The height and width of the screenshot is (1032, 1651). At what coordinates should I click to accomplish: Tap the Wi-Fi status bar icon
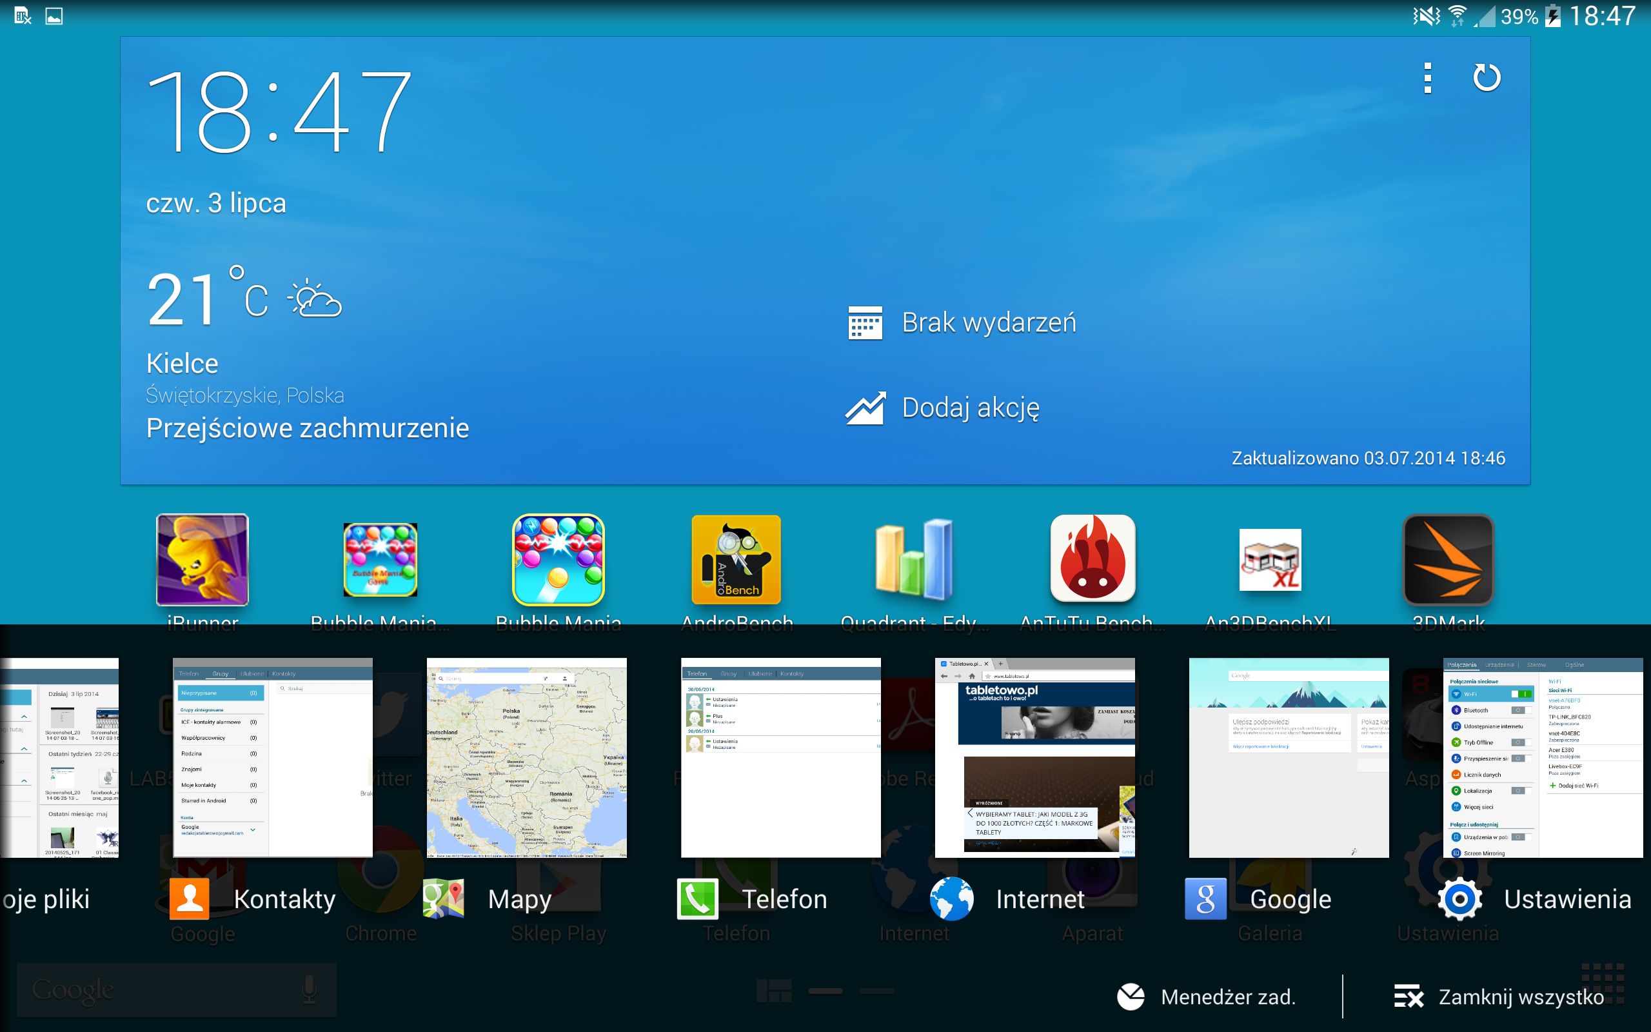point(1457,15)
